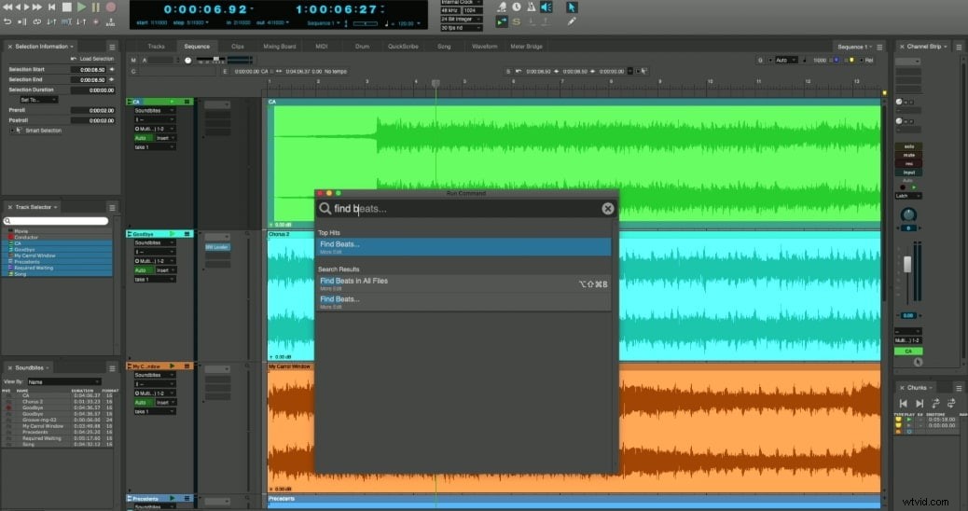Toggle the metronome click icon
The height and width of the screenshot is (511, 968).
(531, 7)
